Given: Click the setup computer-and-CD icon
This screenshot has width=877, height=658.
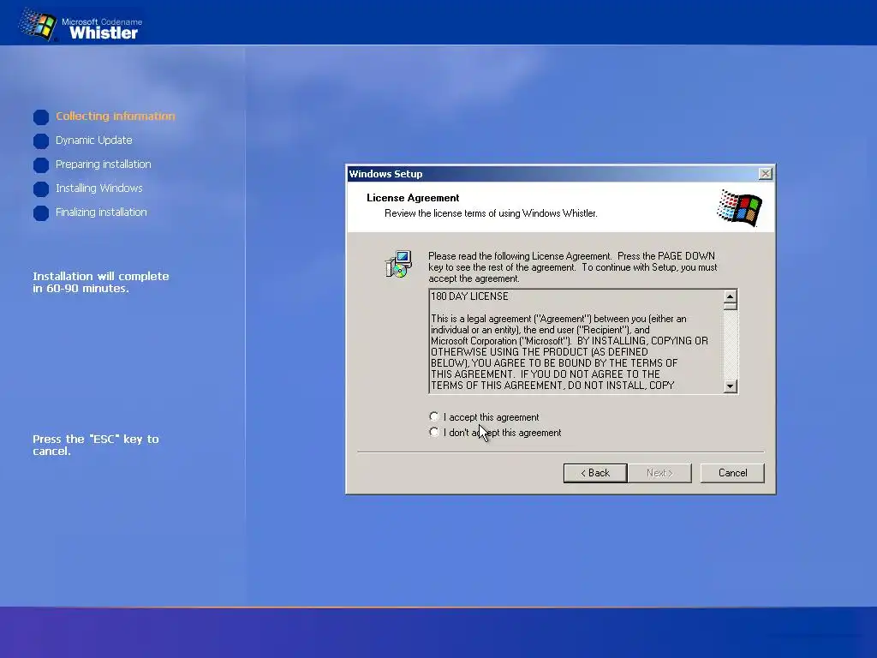Looking at the screenshot, I should (398, 264).
